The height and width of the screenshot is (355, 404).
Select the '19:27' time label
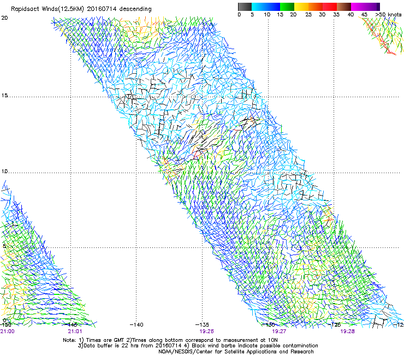click(x=279, y=332)
